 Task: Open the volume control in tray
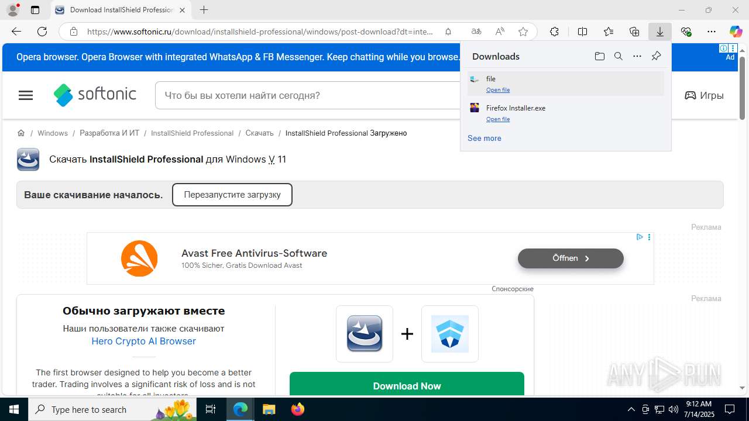coord(673,409)
